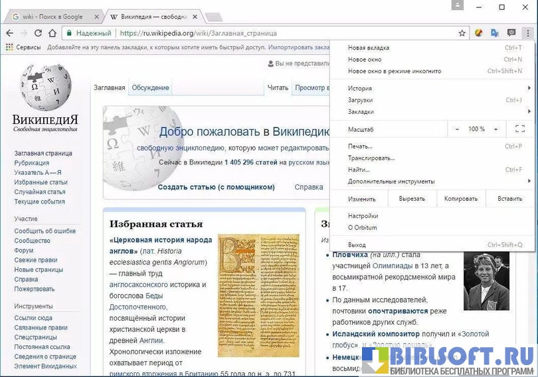
Task: Click the home icon in toolbar
Action: click(52, 33)
